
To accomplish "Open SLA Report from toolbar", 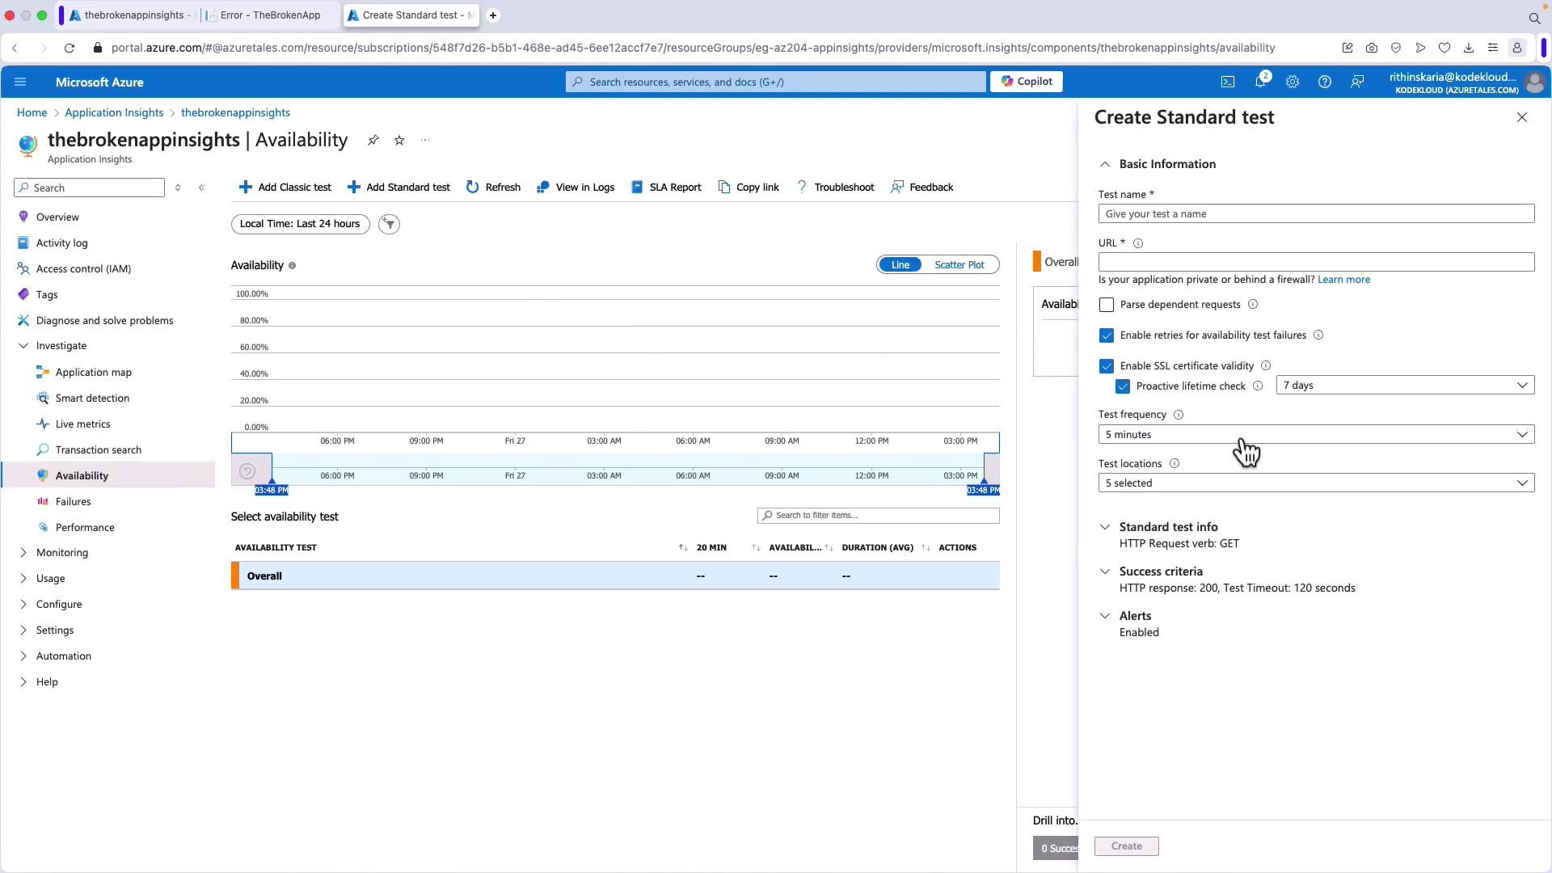I will pyautogui.click(x=666, y=187).
